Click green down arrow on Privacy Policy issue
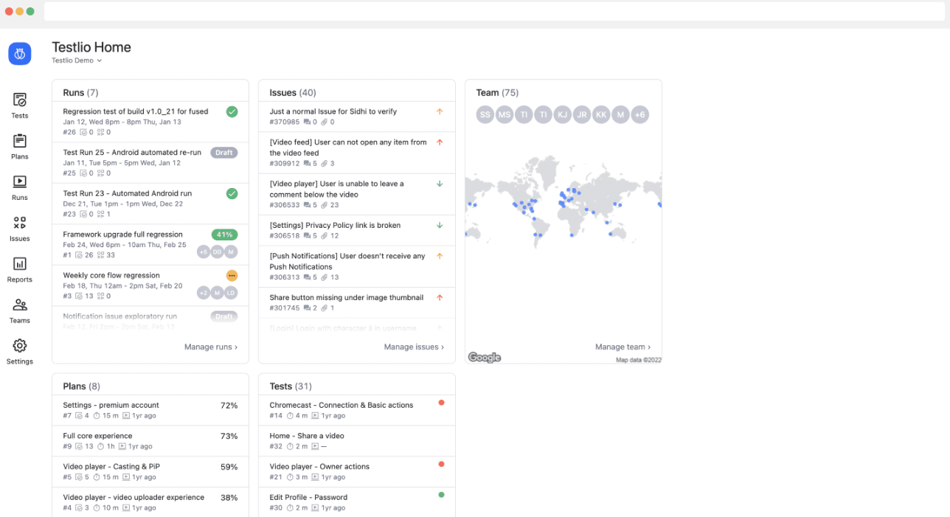 click(x=440, y=225)
